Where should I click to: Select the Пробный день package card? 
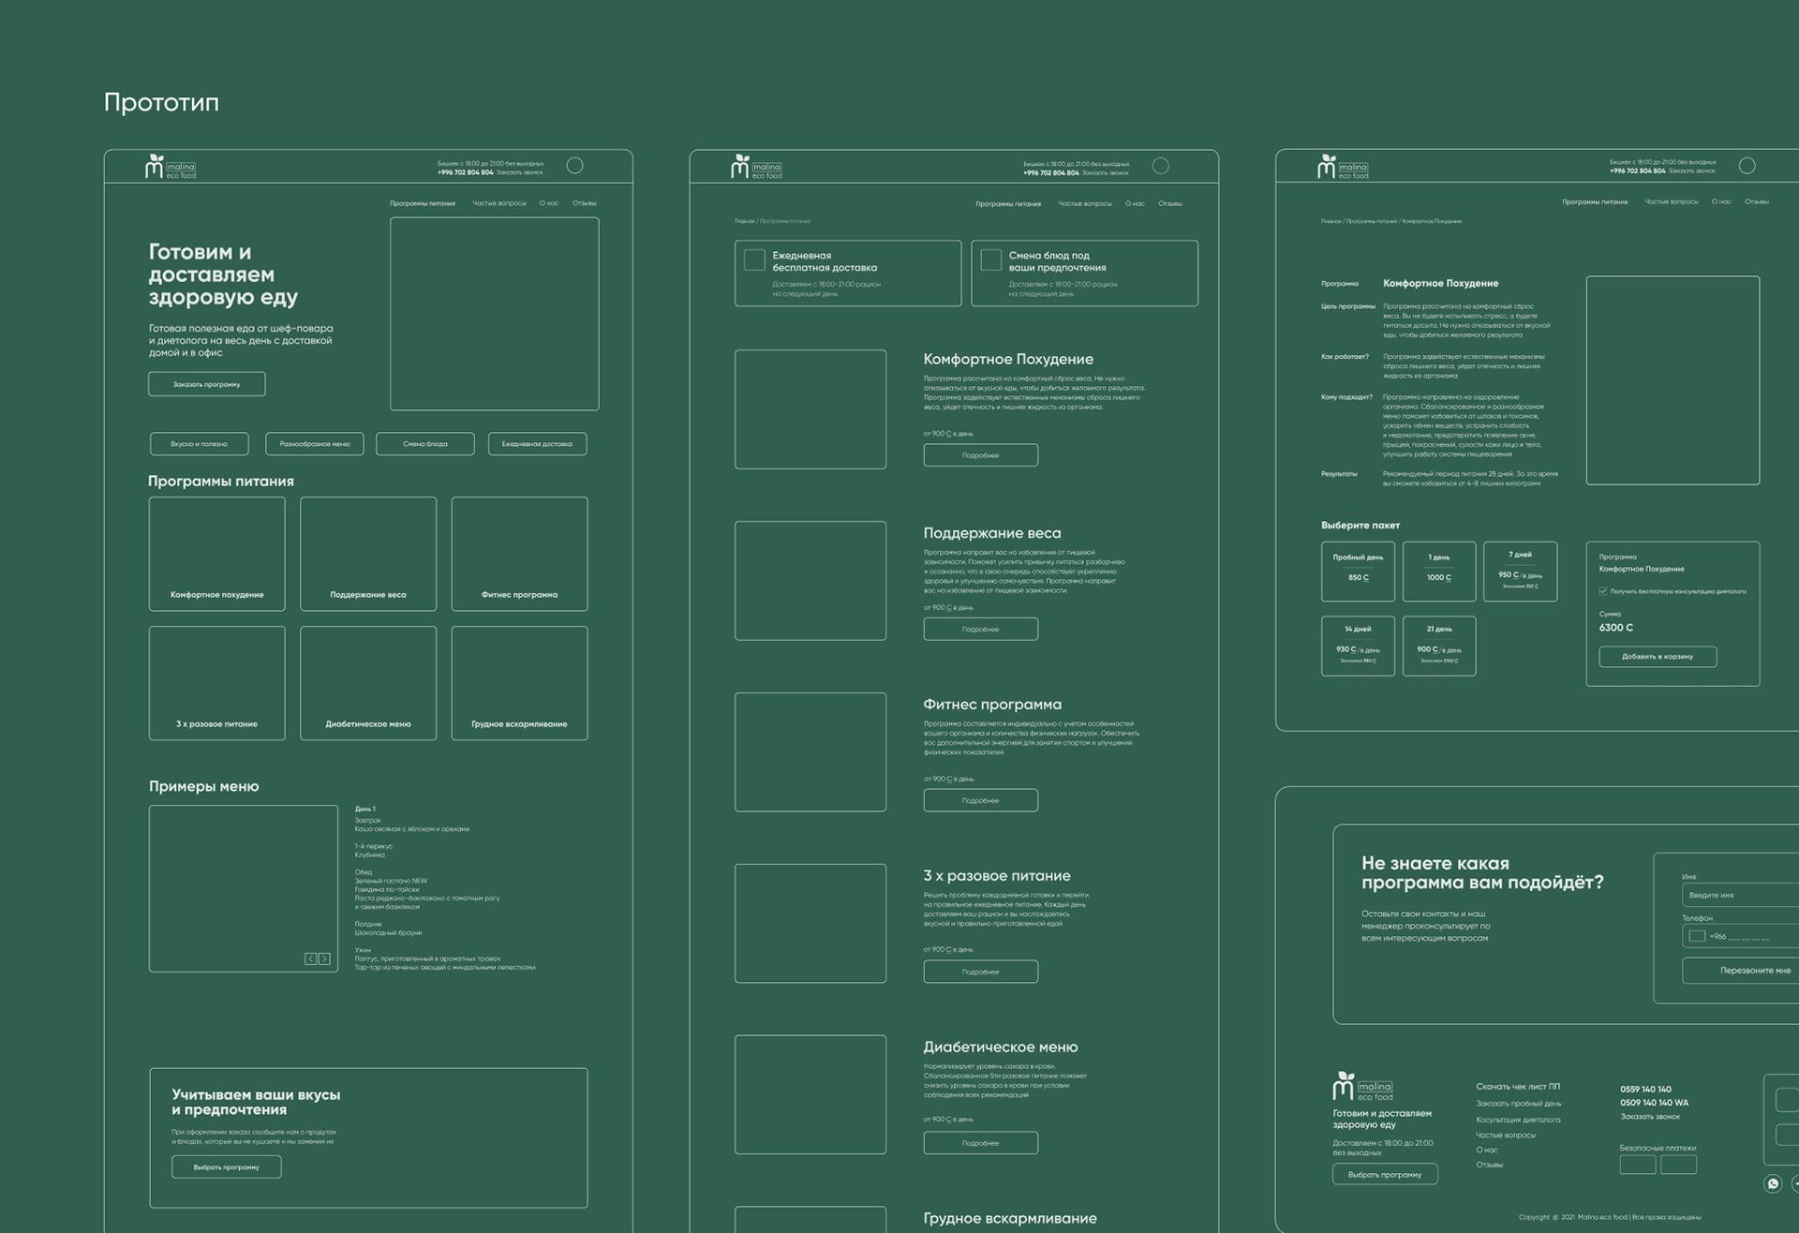tap(1358, 571)
